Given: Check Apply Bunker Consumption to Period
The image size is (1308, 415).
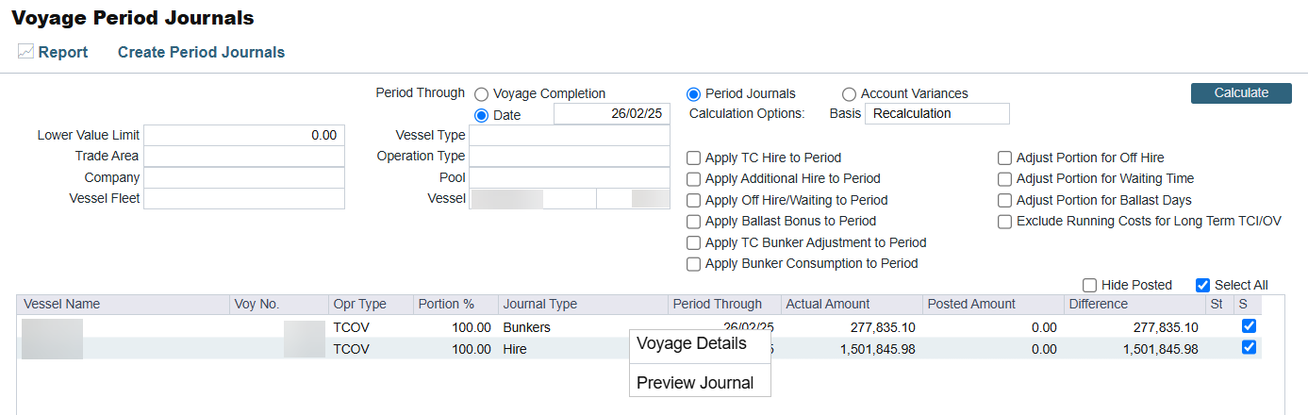Looking at the screenshot, I should tap(694, 264).
